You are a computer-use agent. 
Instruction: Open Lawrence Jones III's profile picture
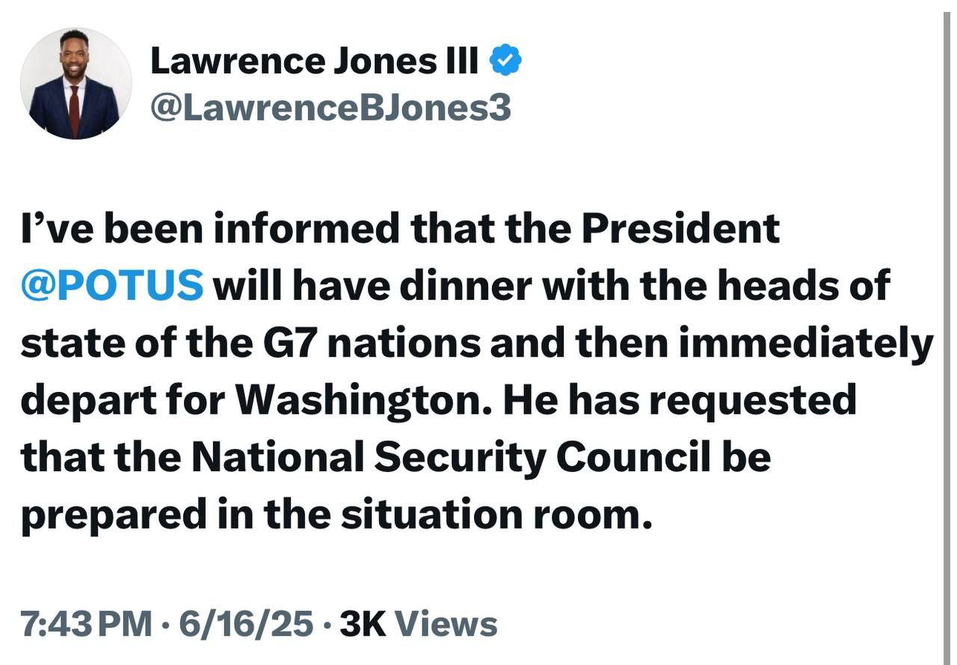coord(76,84)
